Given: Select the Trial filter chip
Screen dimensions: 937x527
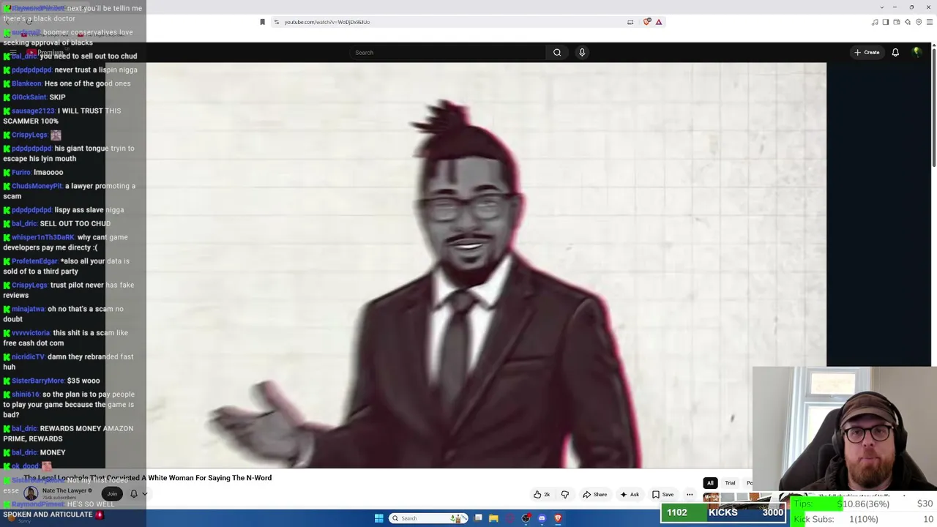Looking at the screenshot, I should tap(730, 483).
